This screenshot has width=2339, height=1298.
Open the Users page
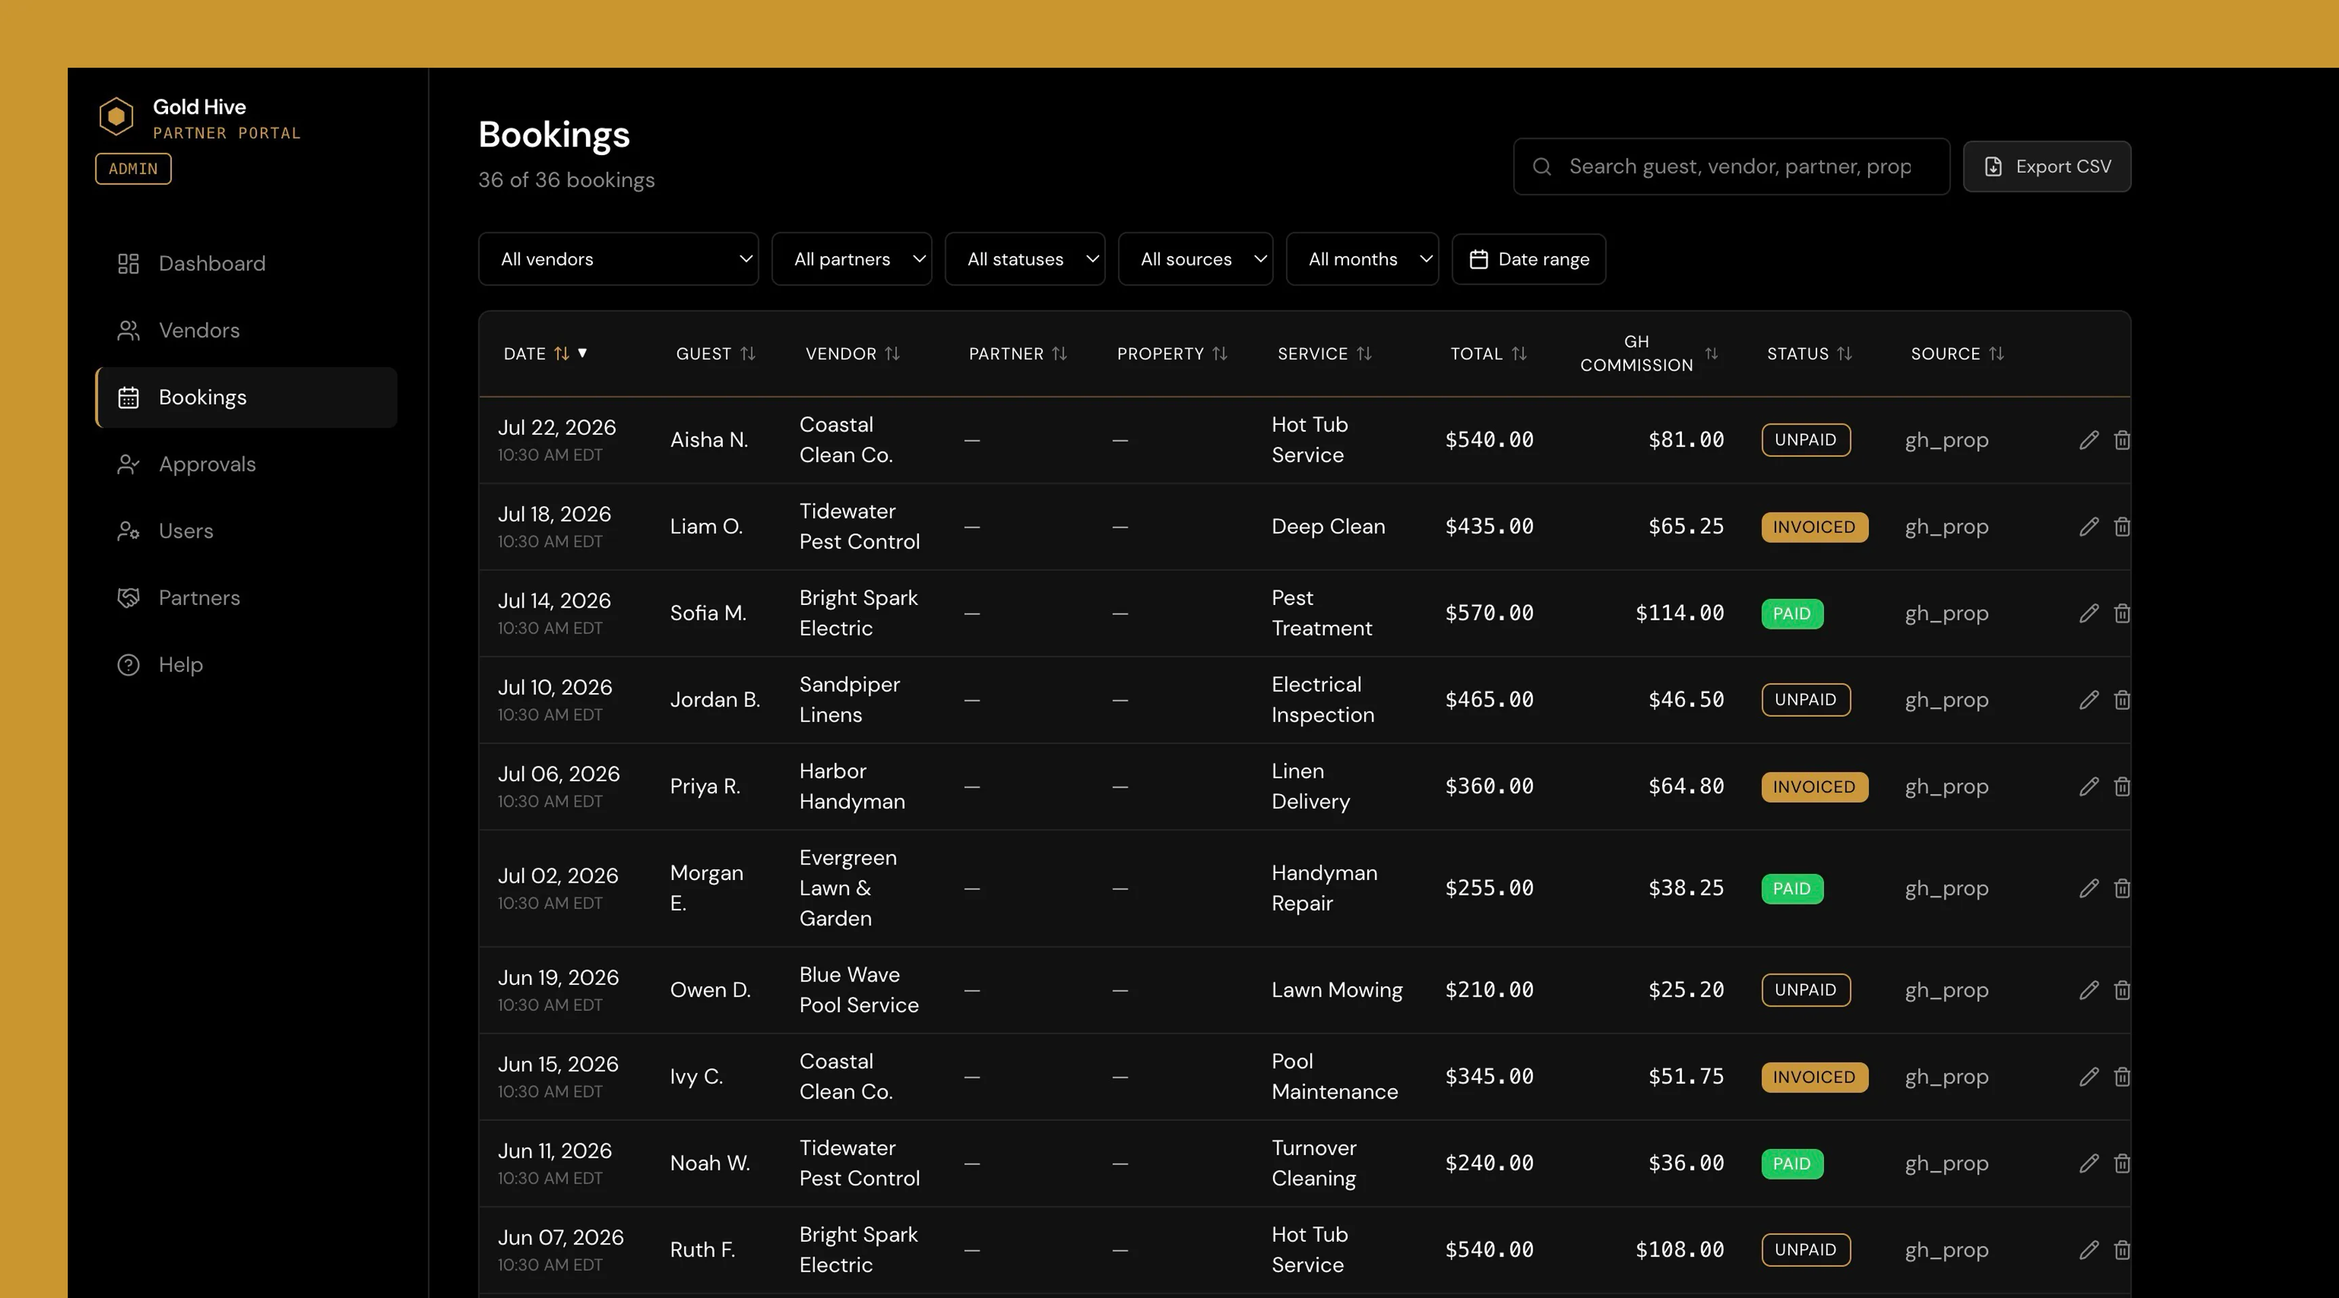point(246,531)
